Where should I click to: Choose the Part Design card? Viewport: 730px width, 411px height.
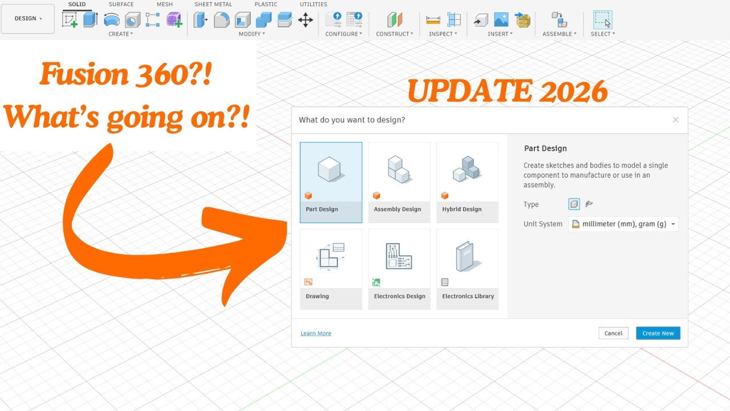point(331,183)
